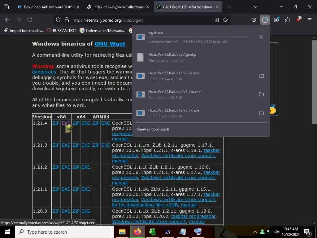Expand the list all tabs dropdown
The width and height of the screenshot is (317, 238).
pos(255,7)
